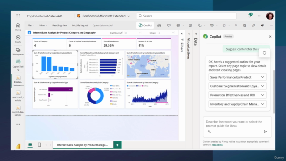Open the sensitivity label dropdown
This screenshot has height=161, width=286.
129,16
